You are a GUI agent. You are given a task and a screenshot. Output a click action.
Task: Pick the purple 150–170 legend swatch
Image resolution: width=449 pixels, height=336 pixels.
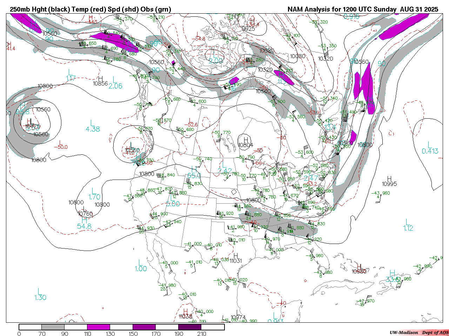144,327
